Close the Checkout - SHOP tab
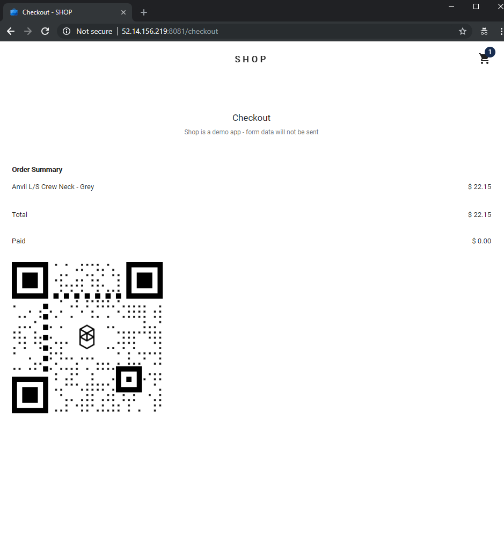The height and width of the screenshot is (549, 504). tap(123, 12)
